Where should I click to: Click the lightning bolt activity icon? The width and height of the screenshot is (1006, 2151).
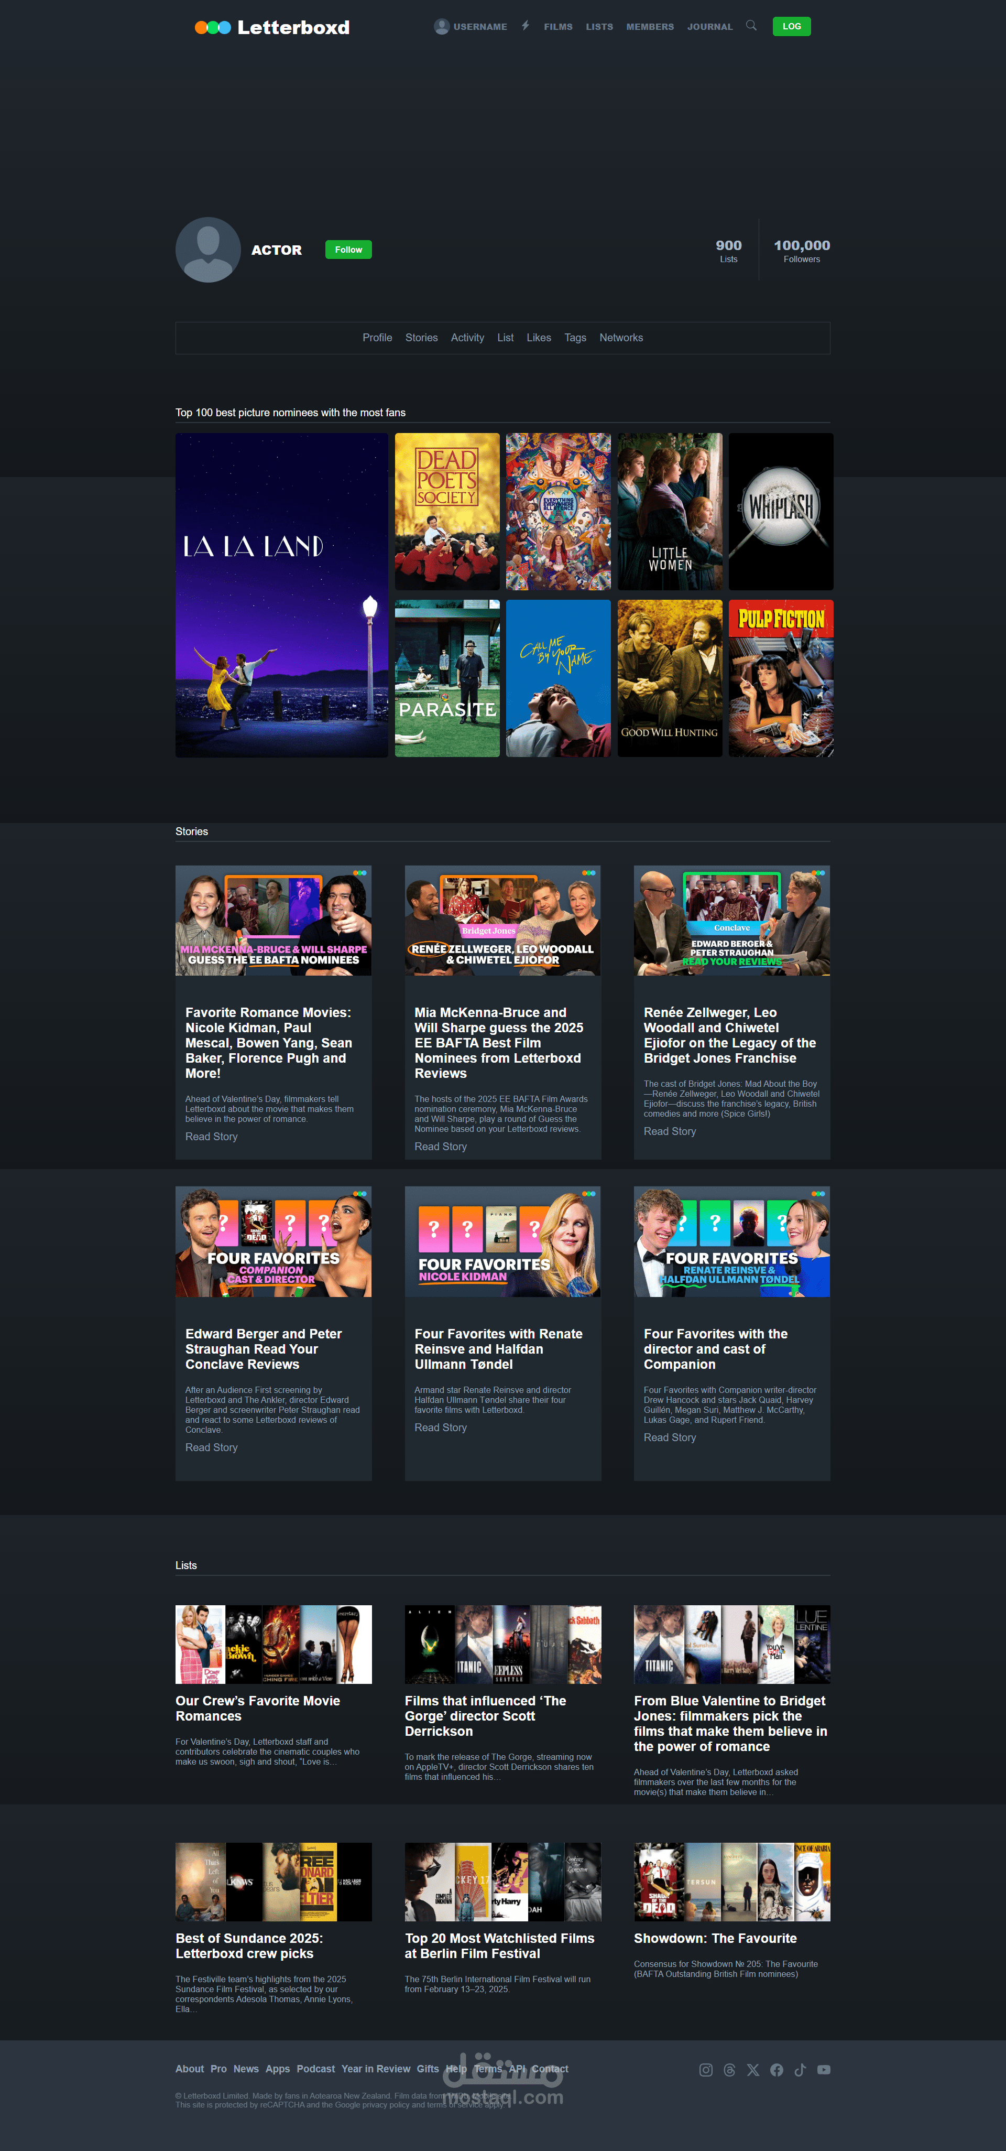(x=525, y=26)
